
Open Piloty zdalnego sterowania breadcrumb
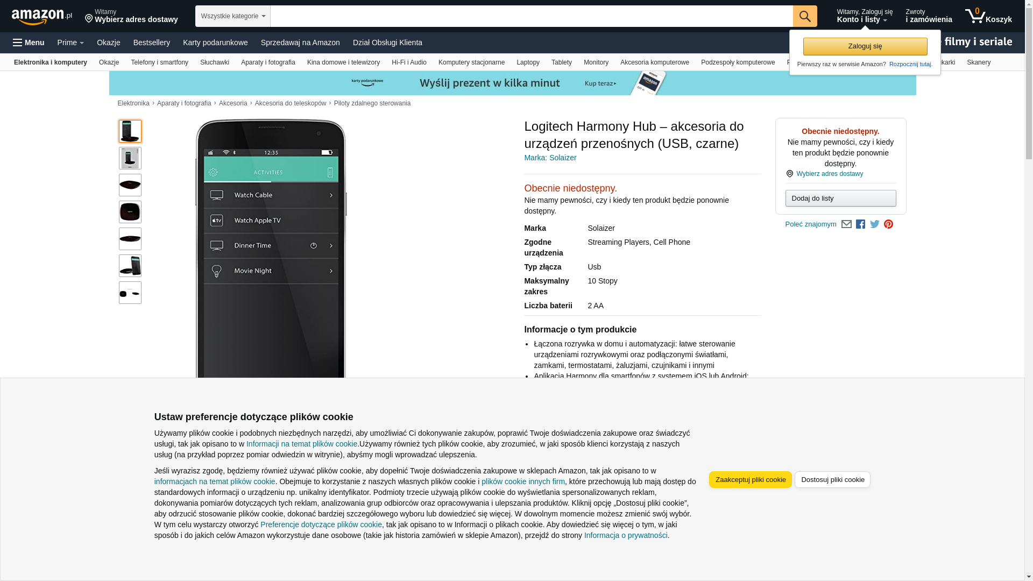(372, 103)
